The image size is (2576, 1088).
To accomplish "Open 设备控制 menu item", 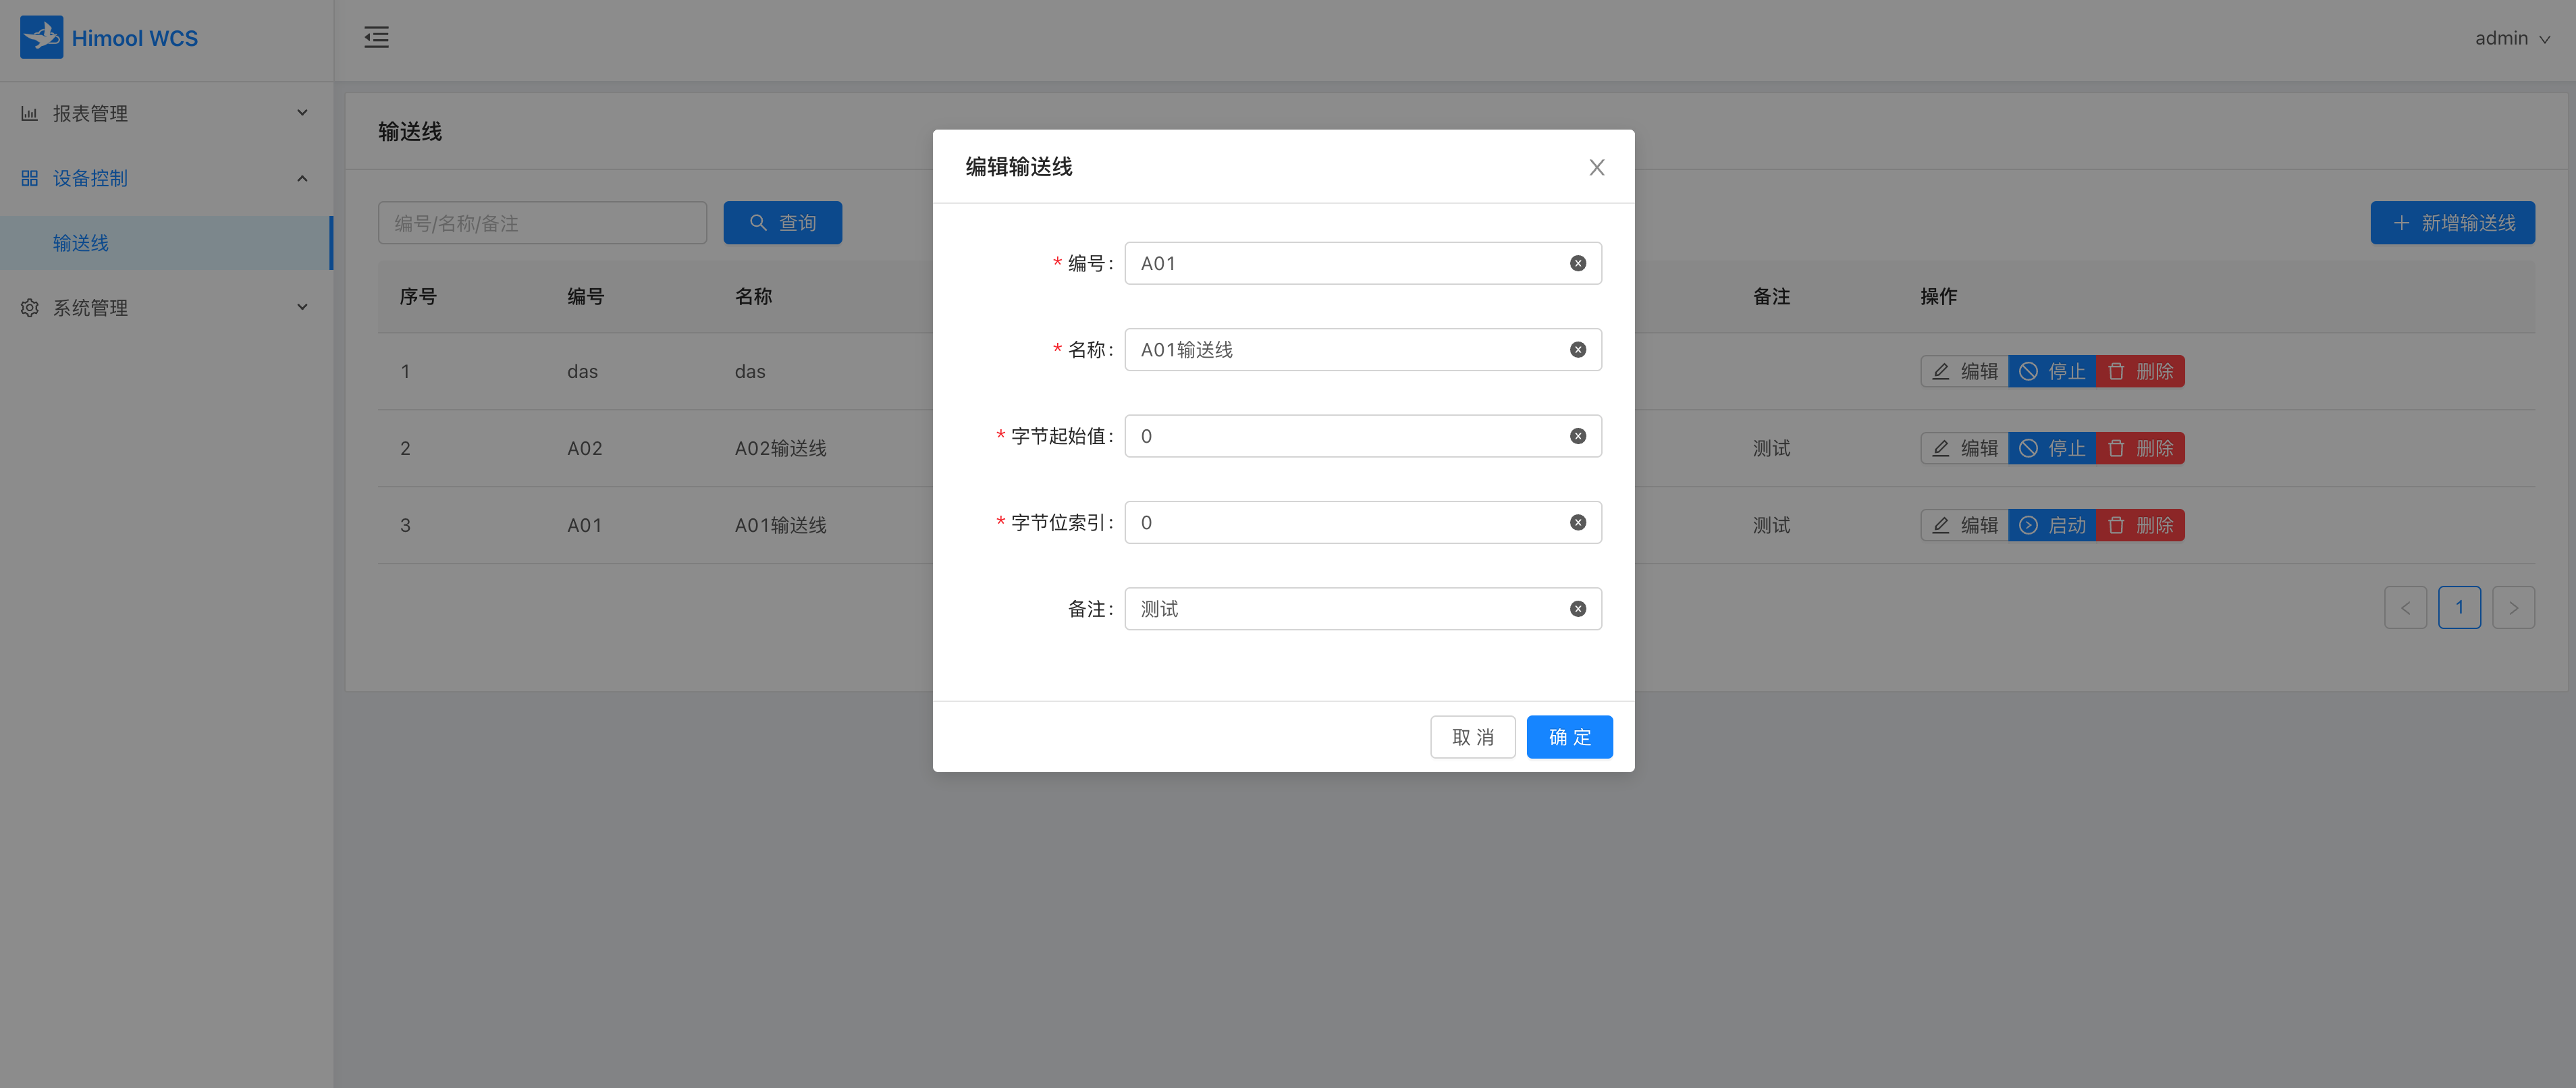I will point(166,178).
